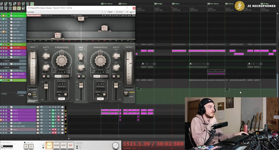Click the Waves redo arrow in Reel ADT
The height and width of the screenshot is (150, 279).
pos(49,16)
